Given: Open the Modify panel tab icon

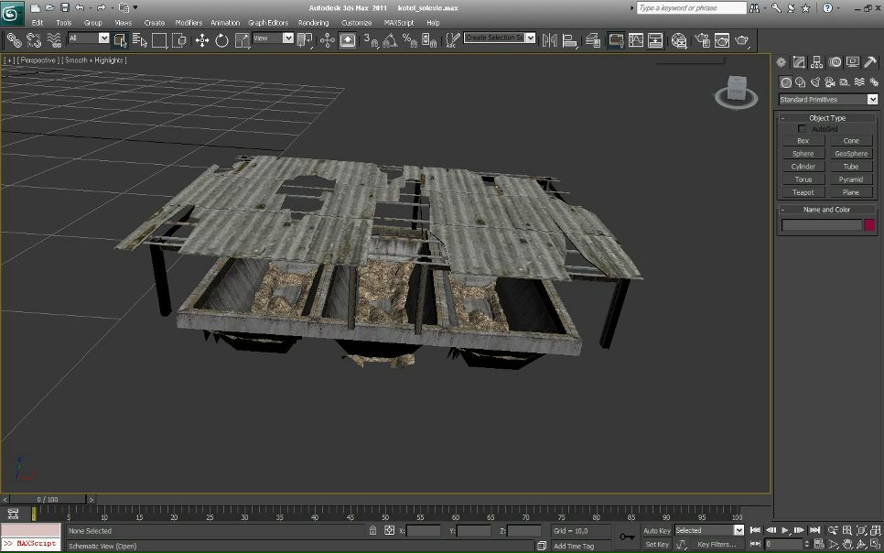Looking at the screenshot, I should (x=799, y=62).
